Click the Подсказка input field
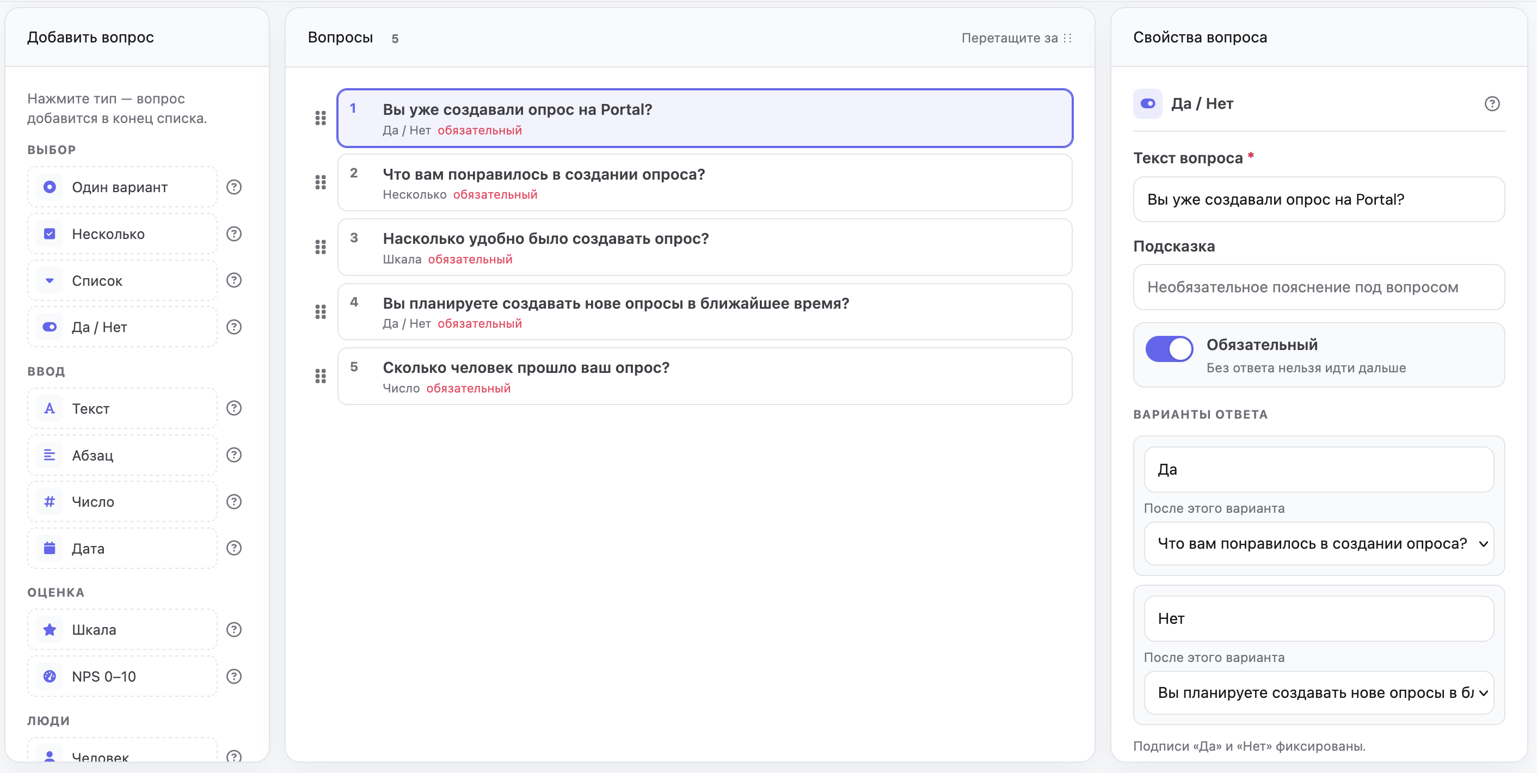Viewport: 1537px width, 773px height. coord(1319,287)
